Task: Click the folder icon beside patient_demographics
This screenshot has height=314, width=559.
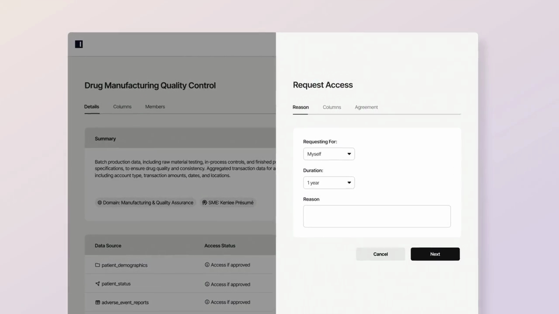Action: [x=98, y=265]
